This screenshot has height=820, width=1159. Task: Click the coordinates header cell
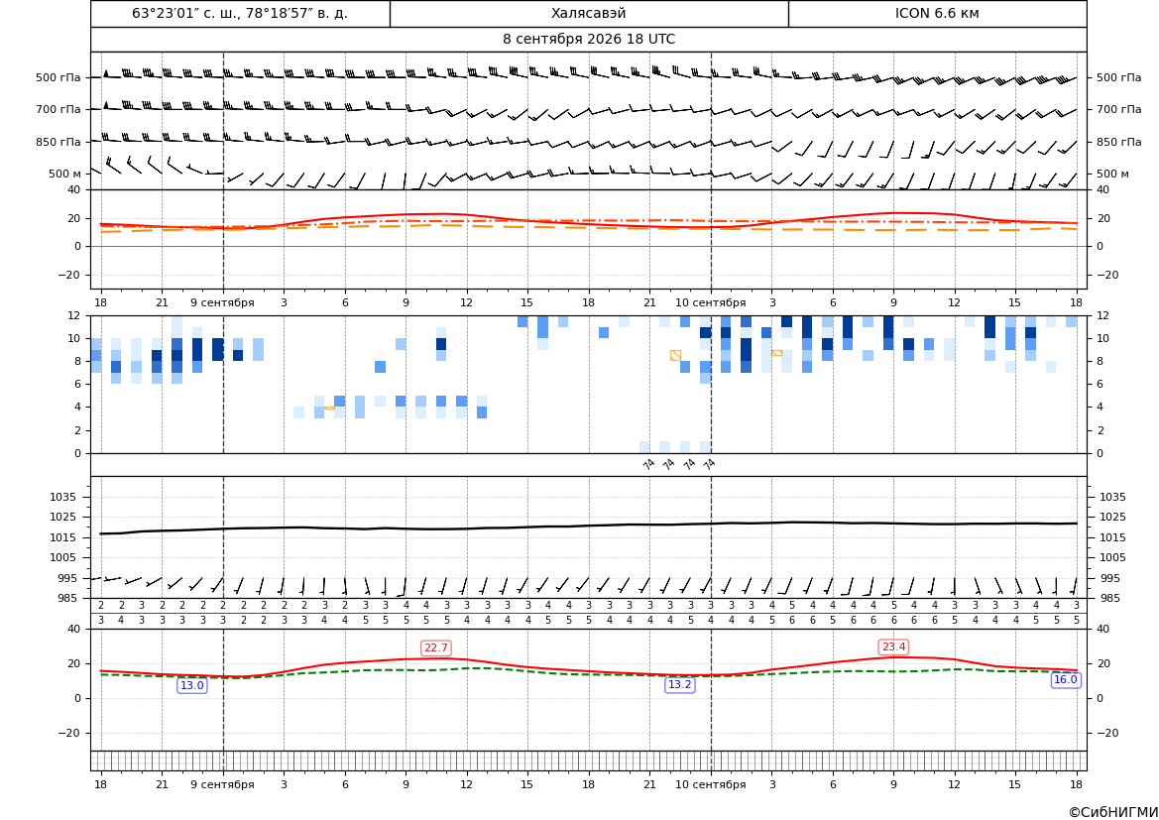pyautogui.click(x=240, y=13)
